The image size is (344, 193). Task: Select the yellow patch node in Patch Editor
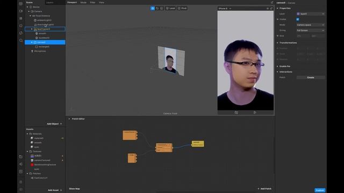click(x=198, y=144)
